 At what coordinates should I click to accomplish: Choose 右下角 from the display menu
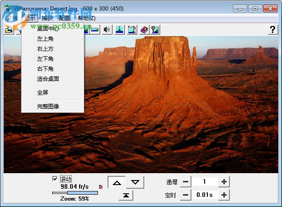tap(53, 69)
